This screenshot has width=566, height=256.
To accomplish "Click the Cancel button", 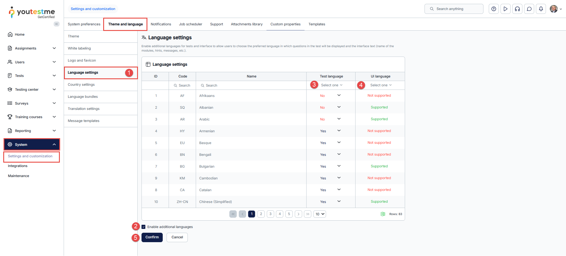I will click(x=177, y=237).
